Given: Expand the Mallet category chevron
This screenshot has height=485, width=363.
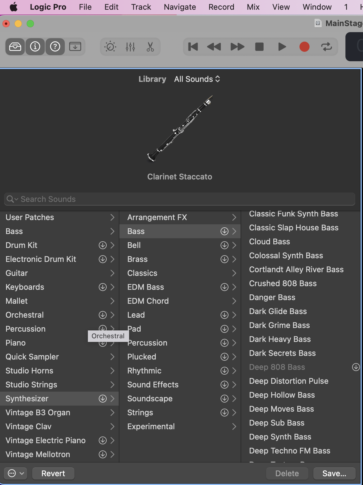Looking at the screenshot, I should [112, 301].
